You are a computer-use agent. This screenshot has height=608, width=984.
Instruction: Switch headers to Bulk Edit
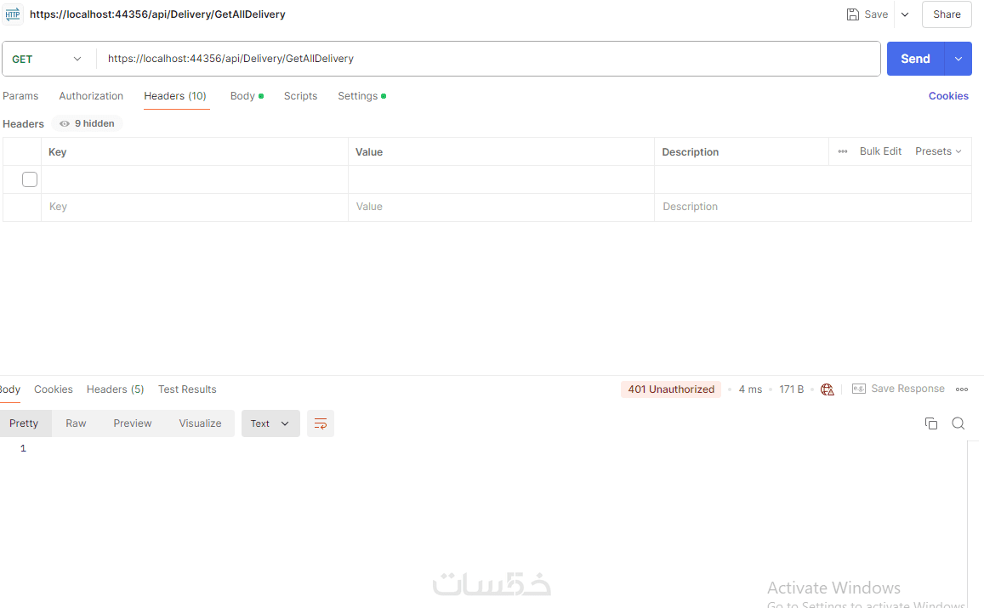[x=880, y=151]
